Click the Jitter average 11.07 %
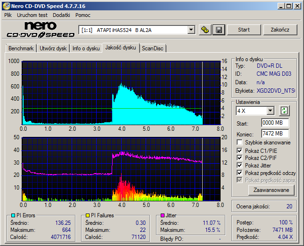Image resolution: width=304 pixels, height=246 pixels. pyautogui.click(x=212, y=223)
